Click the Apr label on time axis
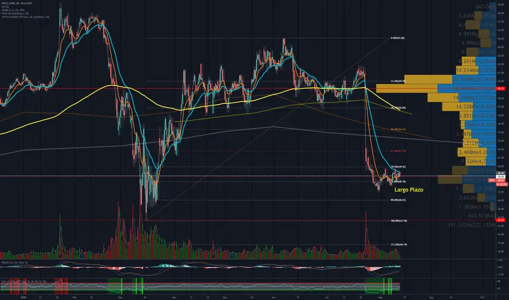Screen dimensions: 509x300 [x=174, y=297]
